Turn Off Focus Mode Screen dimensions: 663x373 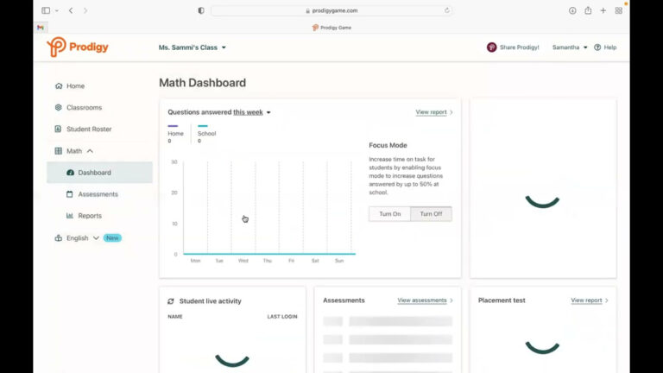(431, 214)
